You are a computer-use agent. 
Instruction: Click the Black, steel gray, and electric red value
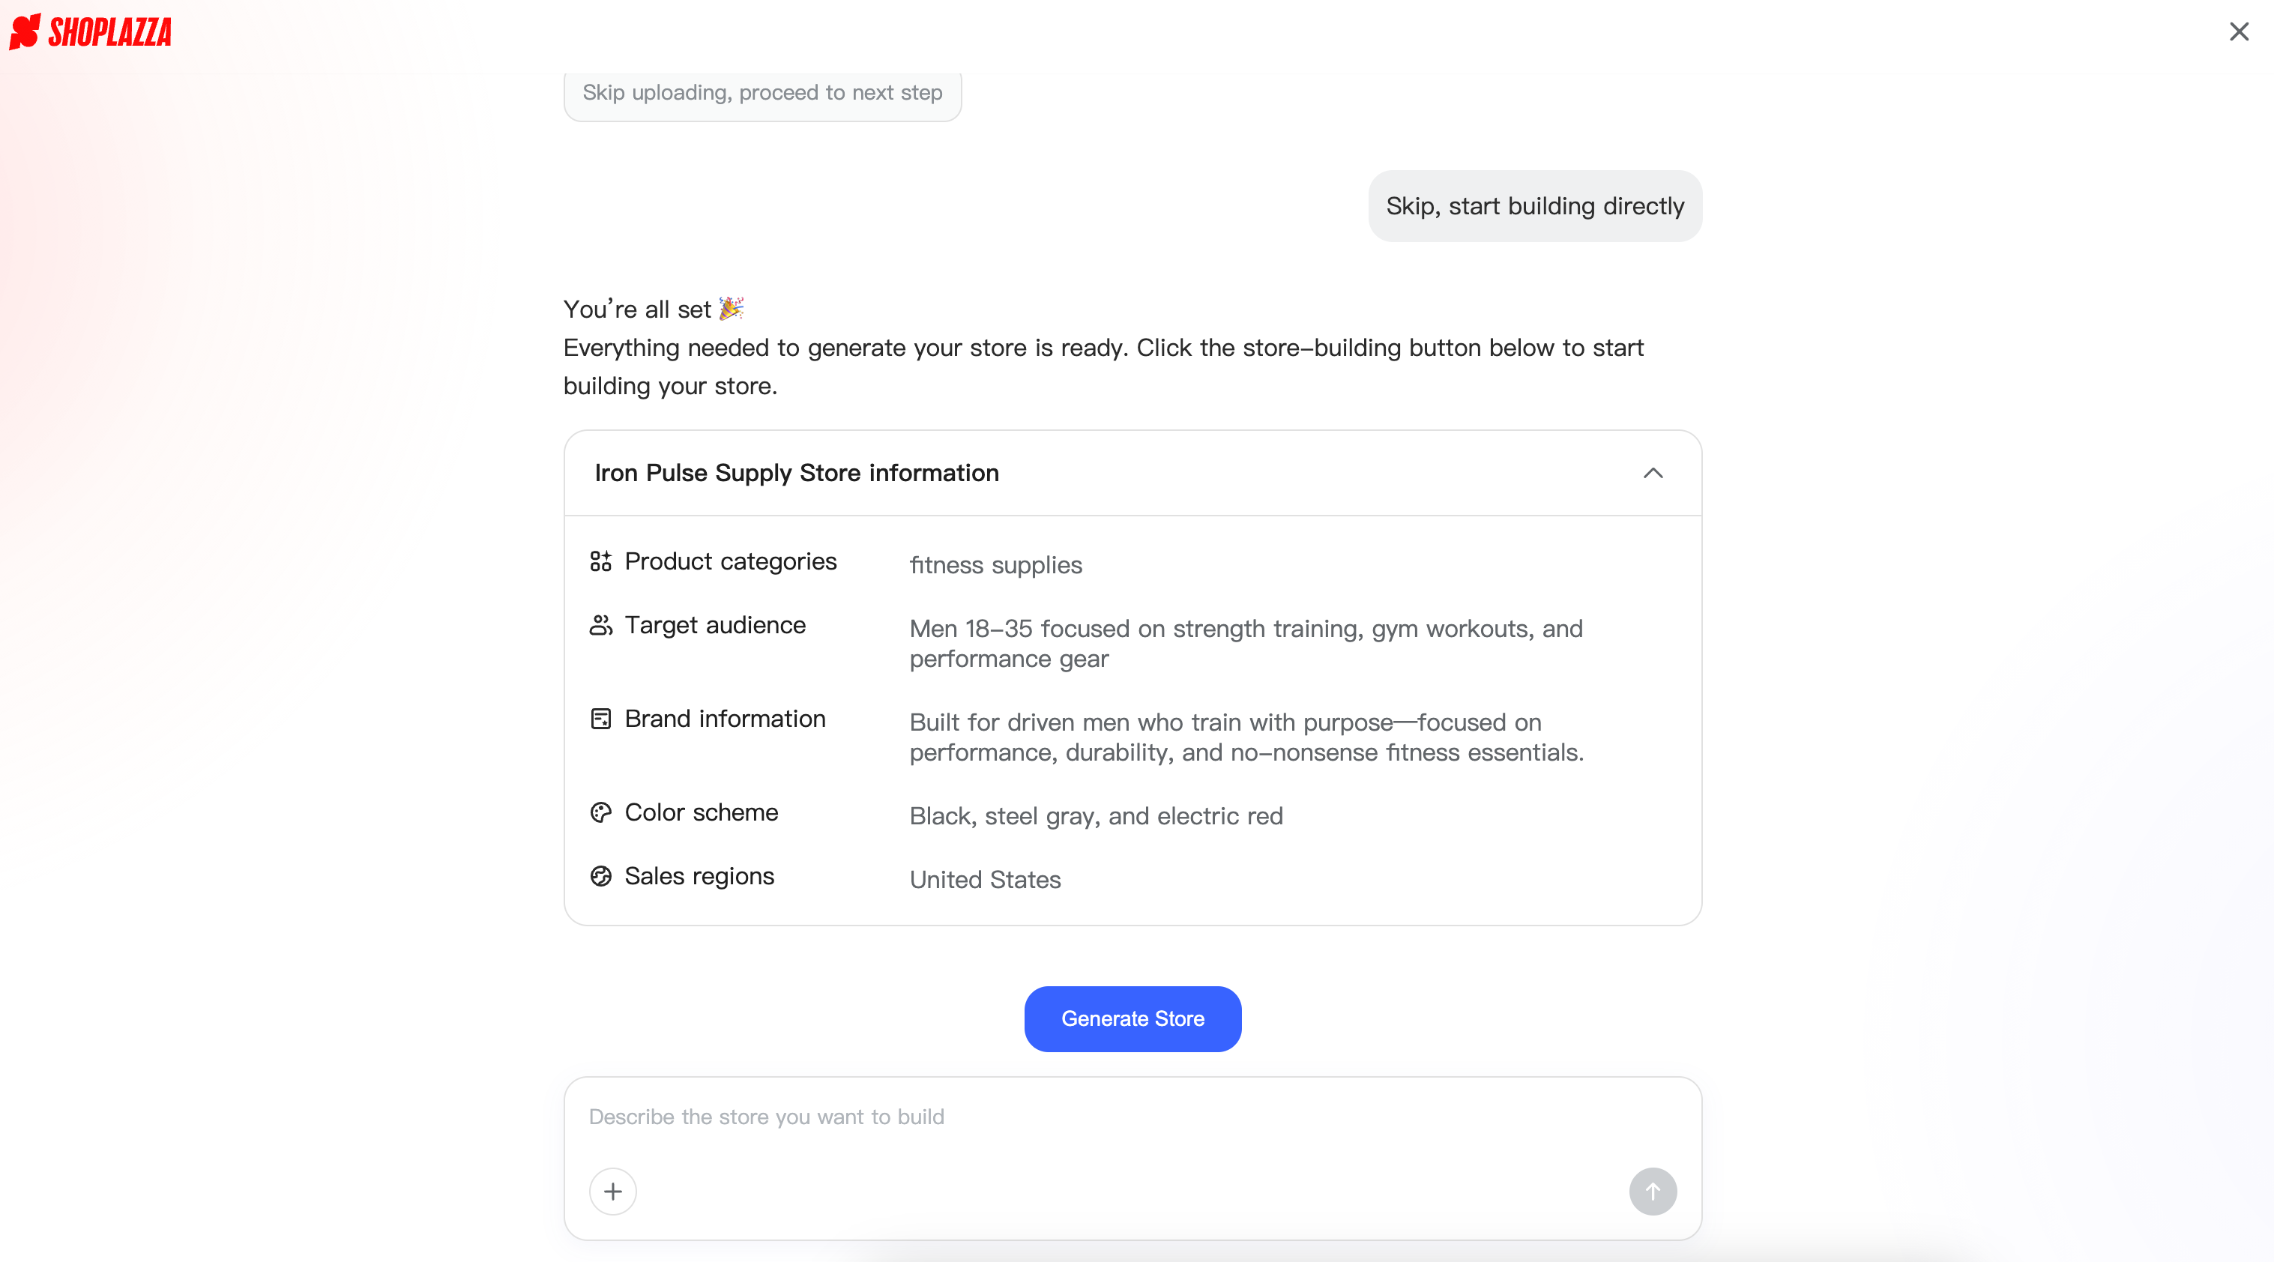pos(1096,816)
